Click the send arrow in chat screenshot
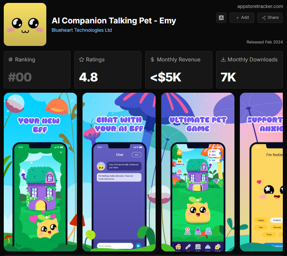 click(138, 246)
